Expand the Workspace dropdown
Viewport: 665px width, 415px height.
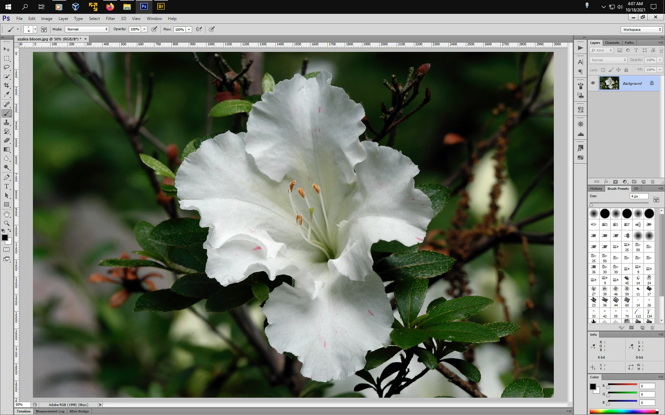(x=641, y=30)
